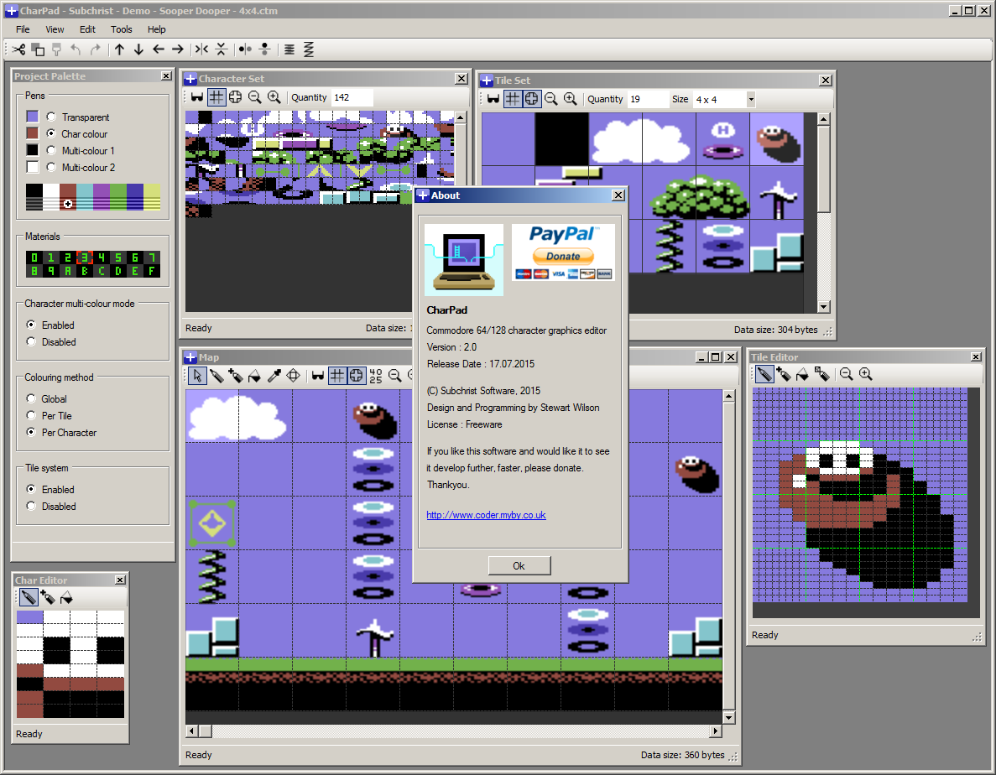Select the pencil tool in Map toolbar
996x775 pixels.
pos(216,376)
